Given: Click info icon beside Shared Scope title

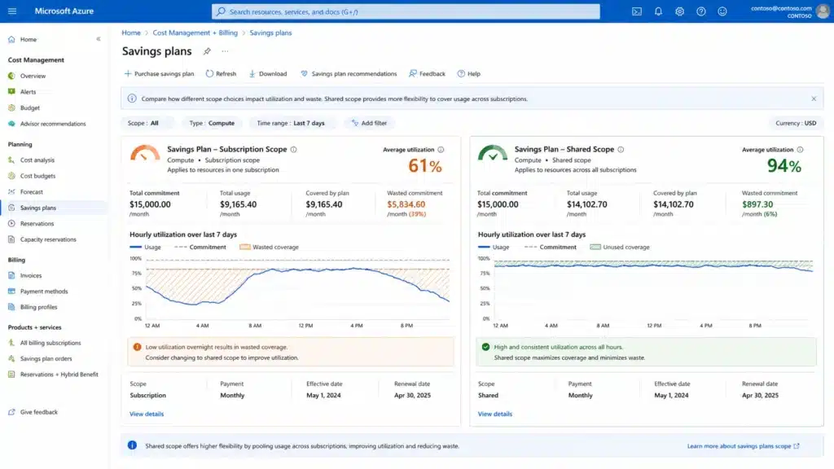Looking at the screenshot, I should 621,150.
